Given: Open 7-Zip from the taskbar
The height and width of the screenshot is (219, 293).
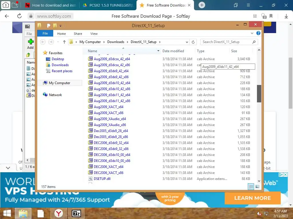Looking at the screenshot, I should coord(76,213).
